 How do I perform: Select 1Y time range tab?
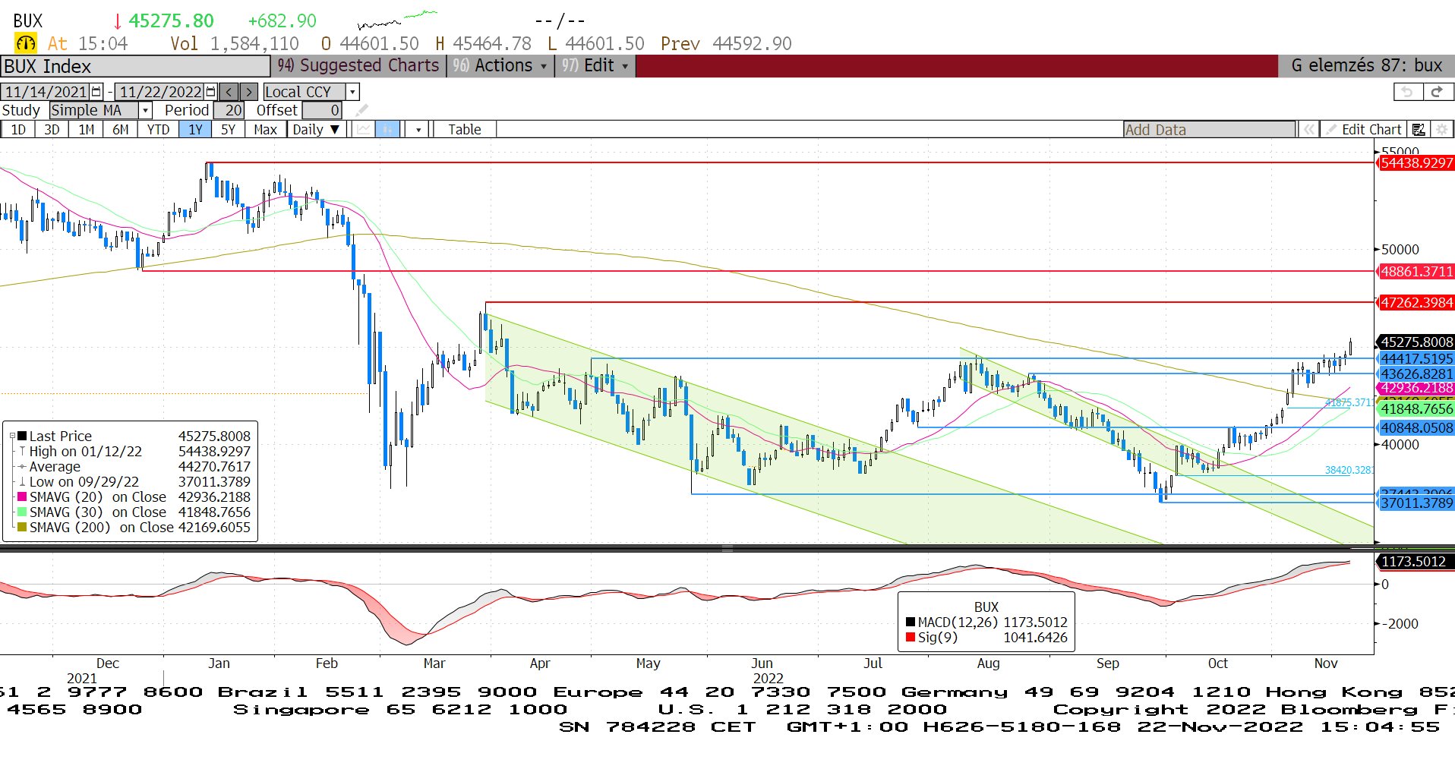click(x=195, y=130)
